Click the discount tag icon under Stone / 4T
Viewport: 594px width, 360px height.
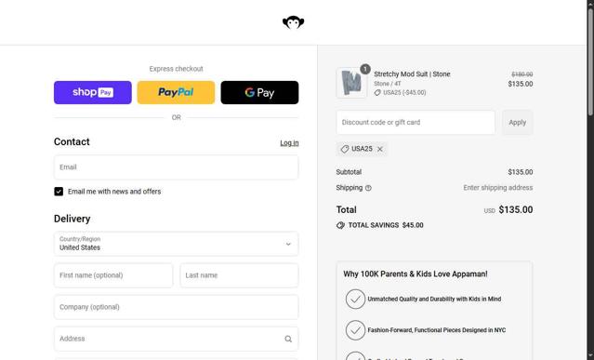point(377,93)
